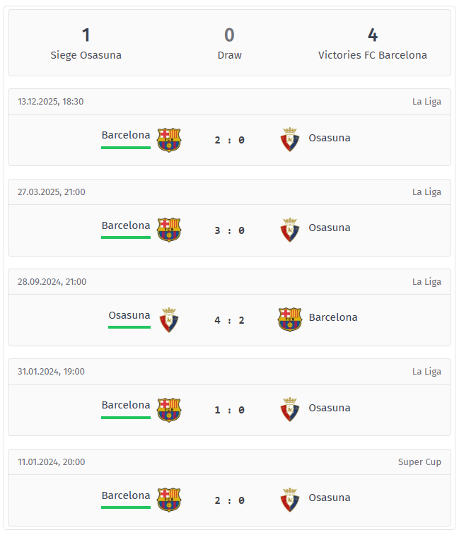Open the 3 : 0 match score
The image size is (459, 535).
pos(229,230)
